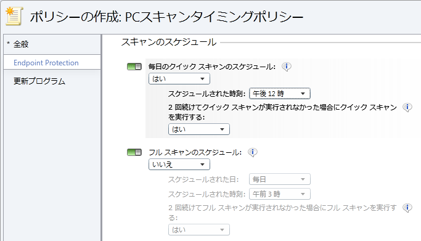The height and width of the screenshot is (241, 421).
Task: Toggle the daily quick scan schedule switch
Action: click(x=134, y=67)
